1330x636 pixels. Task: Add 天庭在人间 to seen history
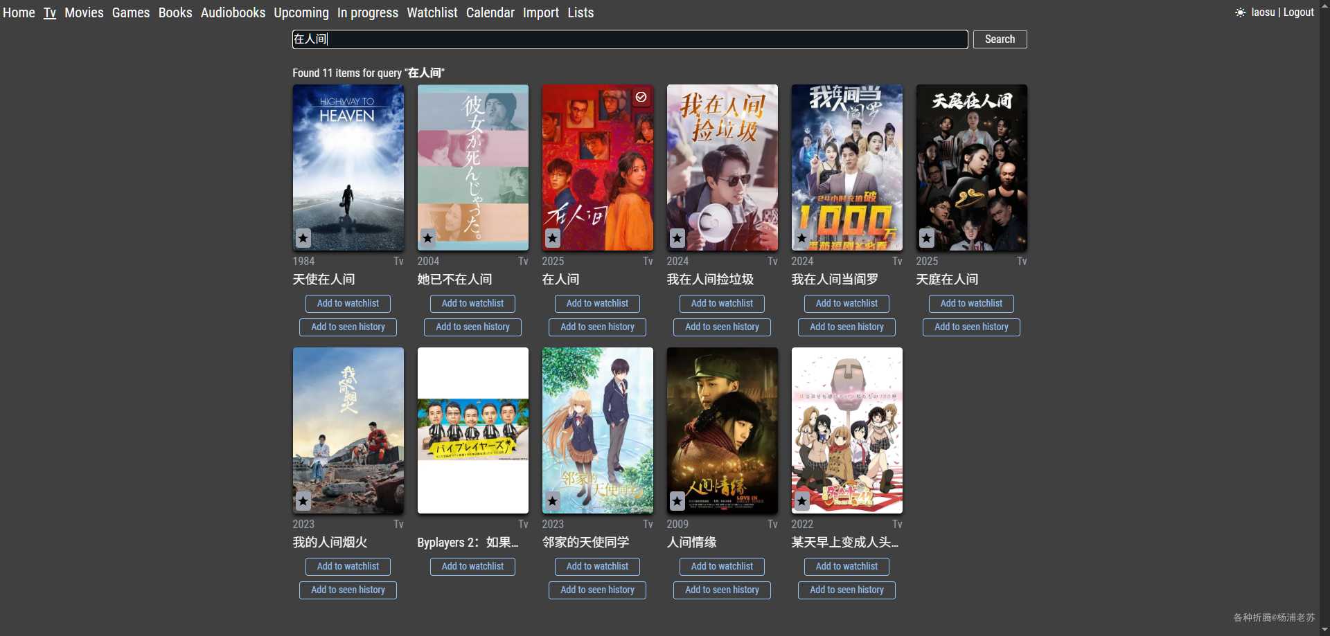click(x=971, y=327)
